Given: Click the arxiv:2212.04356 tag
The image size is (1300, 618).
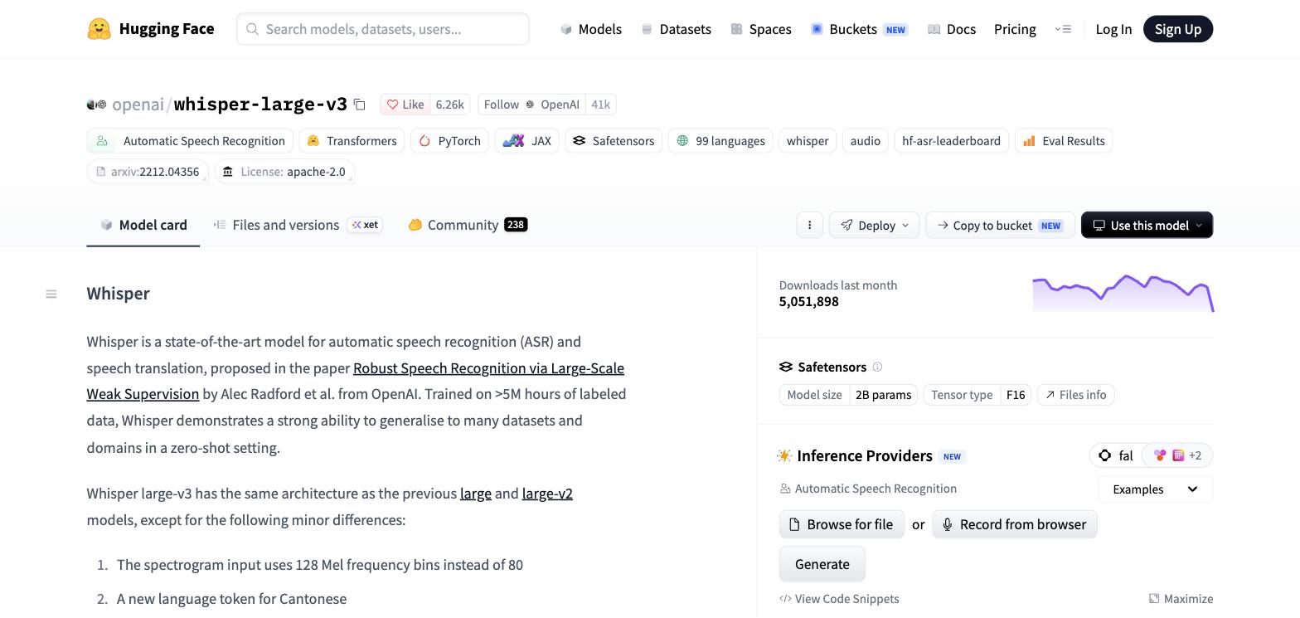Looking at the screenshot, I should tap(148, 172).
